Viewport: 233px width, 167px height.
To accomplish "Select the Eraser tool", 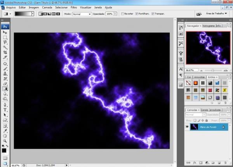I will click(5, 83).
